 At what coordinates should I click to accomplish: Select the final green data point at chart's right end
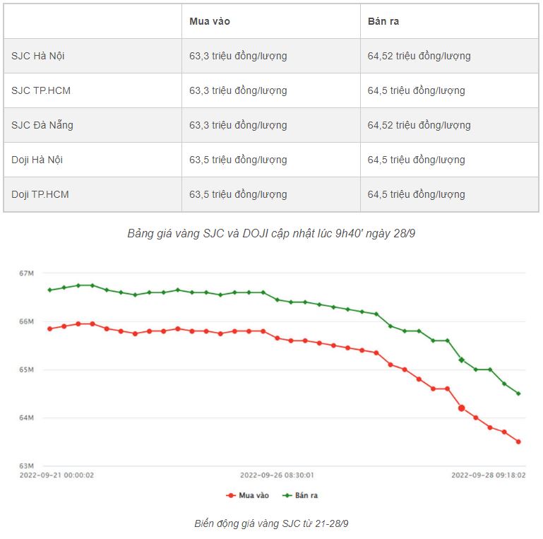tap(518, 393)
